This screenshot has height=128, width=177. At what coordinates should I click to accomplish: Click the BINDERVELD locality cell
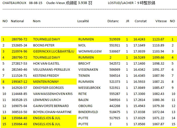[87, 112]
